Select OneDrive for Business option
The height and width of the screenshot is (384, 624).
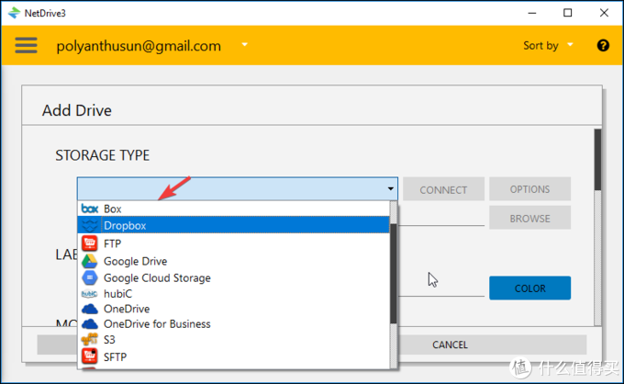pyautogui.click(x=233, y=324)
